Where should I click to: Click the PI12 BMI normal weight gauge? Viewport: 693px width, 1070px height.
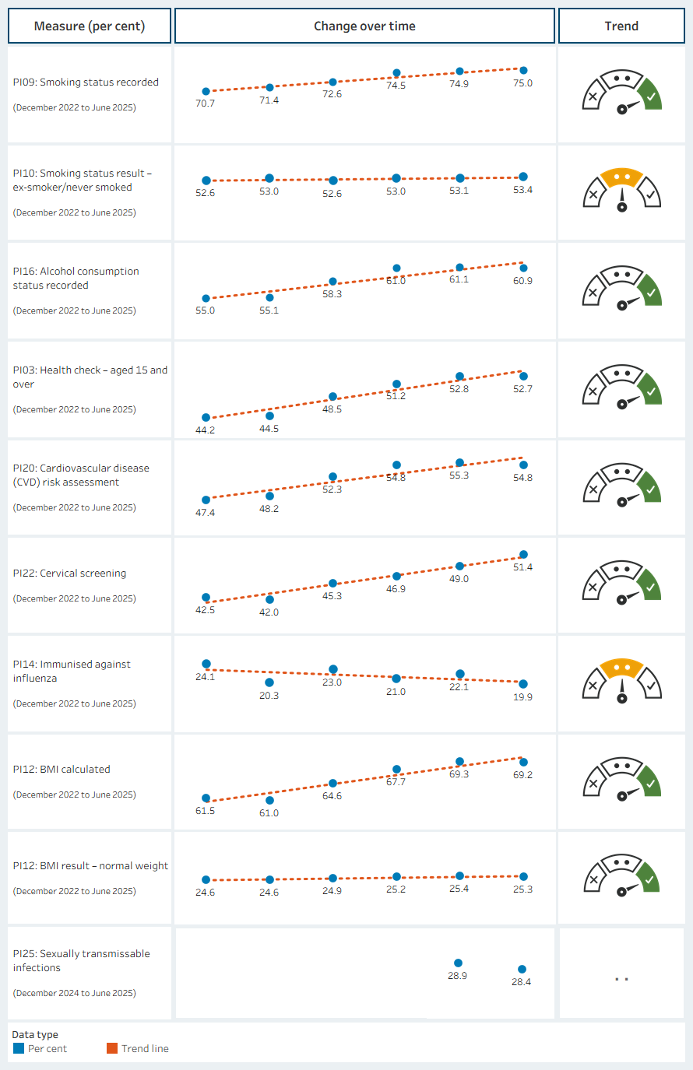tap(621, 876)
